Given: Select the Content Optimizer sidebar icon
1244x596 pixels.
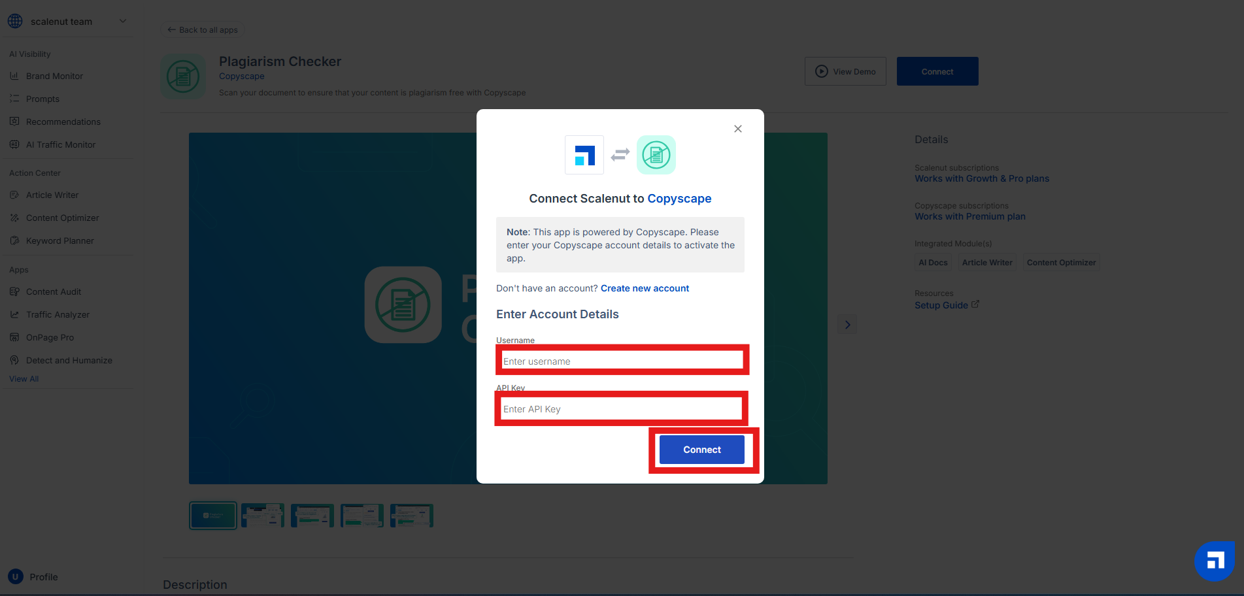Looking at the screenshot, I should (14, 218).
